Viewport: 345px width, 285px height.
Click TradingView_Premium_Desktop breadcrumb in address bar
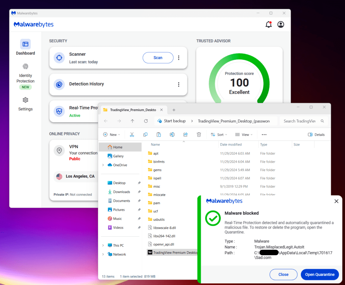234,121
